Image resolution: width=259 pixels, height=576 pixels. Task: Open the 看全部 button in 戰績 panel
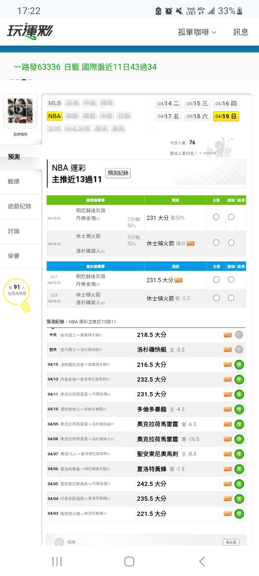point(231,542)
